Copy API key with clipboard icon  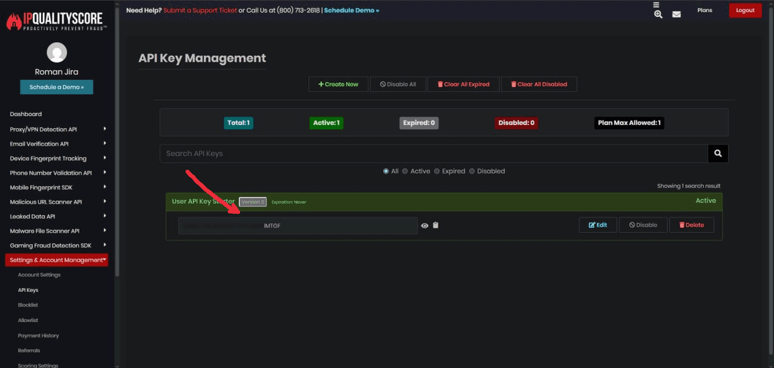(435, 225)
